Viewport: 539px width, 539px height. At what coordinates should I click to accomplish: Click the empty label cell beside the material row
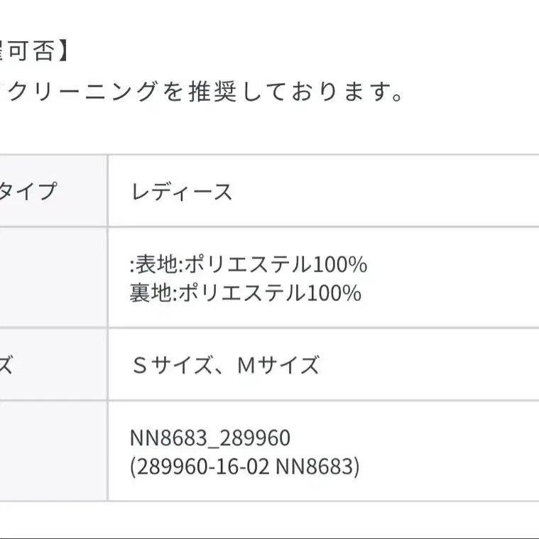tap(53, 278)
